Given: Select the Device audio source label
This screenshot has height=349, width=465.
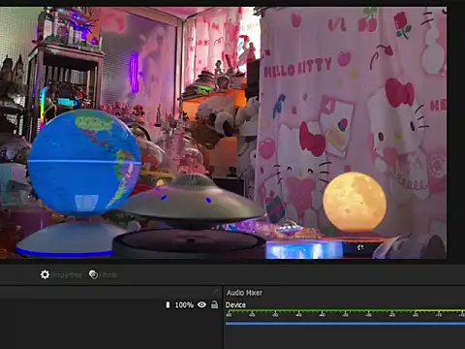Looking at the screenshot, I should (235, 305).
